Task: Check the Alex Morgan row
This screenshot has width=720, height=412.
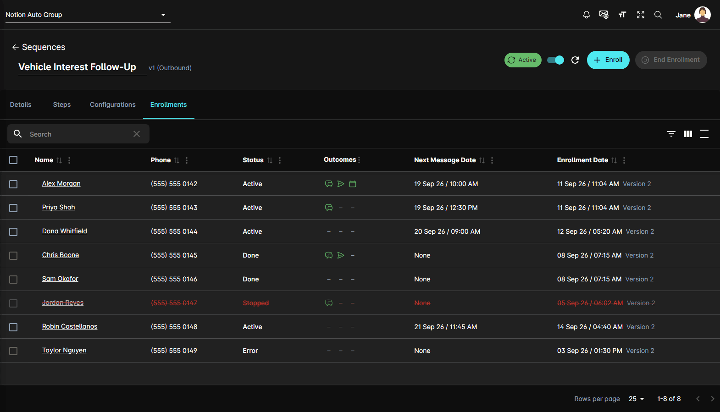Action: [x=13, y=184]
